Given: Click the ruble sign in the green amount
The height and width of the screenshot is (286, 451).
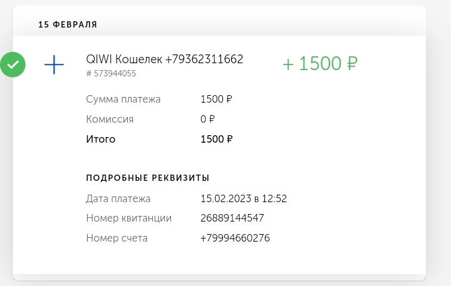Looking at the screenshot, I should pos(351,64).
